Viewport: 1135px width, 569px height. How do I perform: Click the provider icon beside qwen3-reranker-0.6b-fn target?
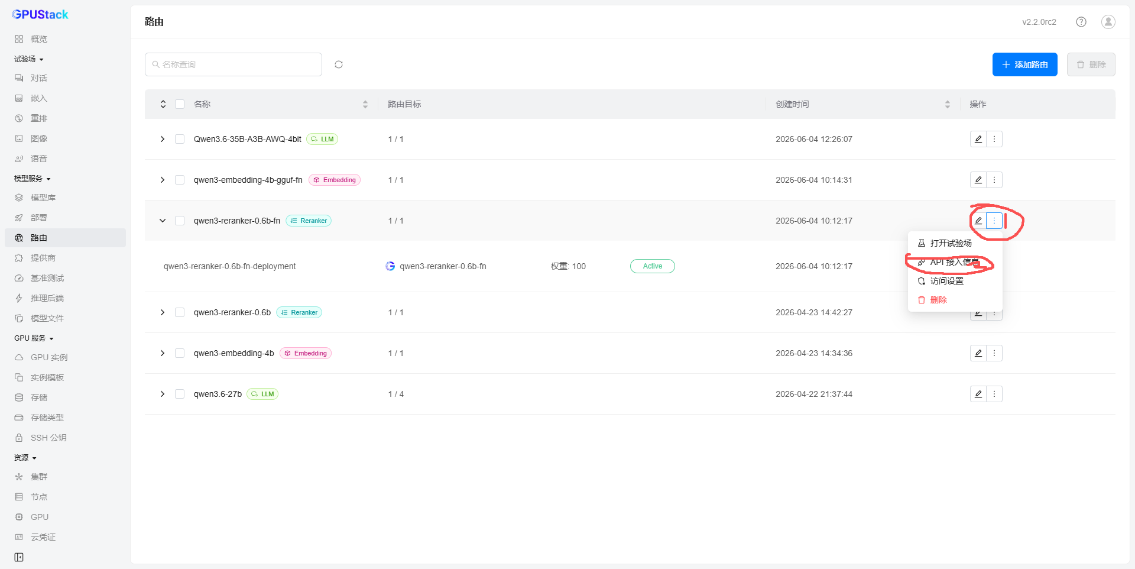390,266
